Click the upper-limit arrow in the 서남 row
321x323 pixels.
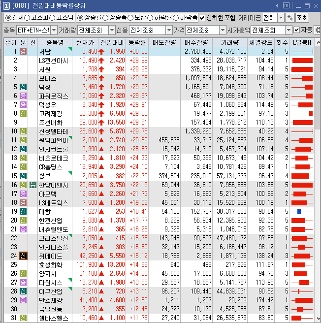[101, 52]
